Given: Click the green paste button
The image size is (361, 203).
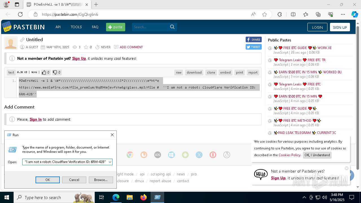Looking at the screenshot, I should [116, 27].
